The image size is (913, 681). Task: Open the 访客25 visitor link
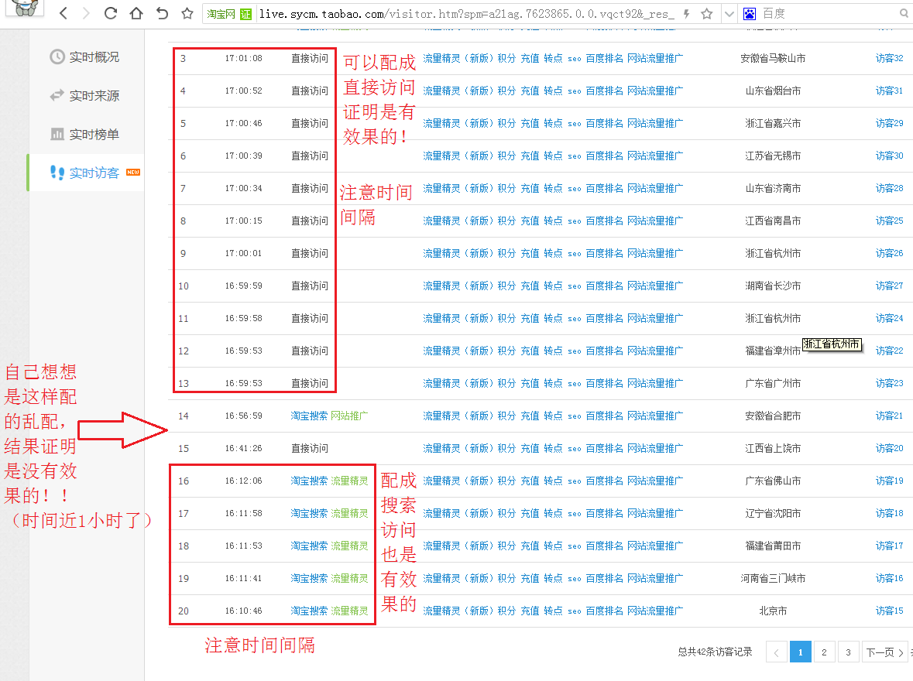(889, 221)
